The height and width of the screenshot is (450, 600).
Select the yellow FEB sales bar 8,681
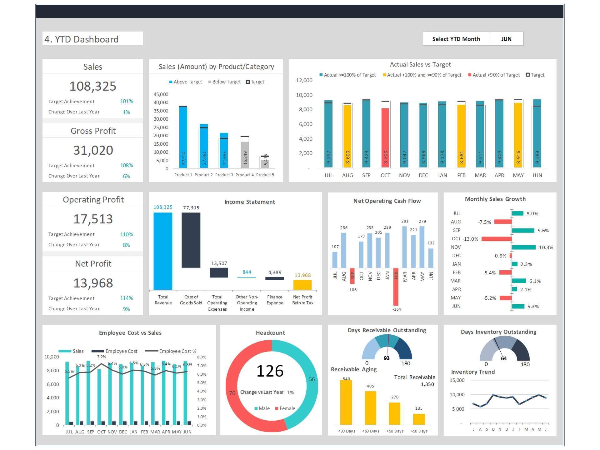pos(461,136)
